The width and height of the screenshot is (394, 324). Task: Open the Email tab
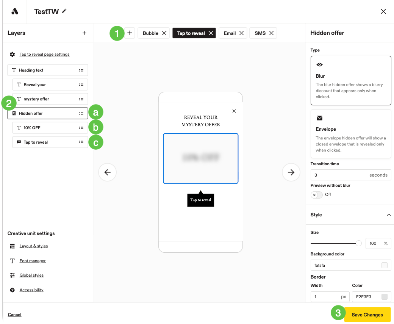[230, 33]
